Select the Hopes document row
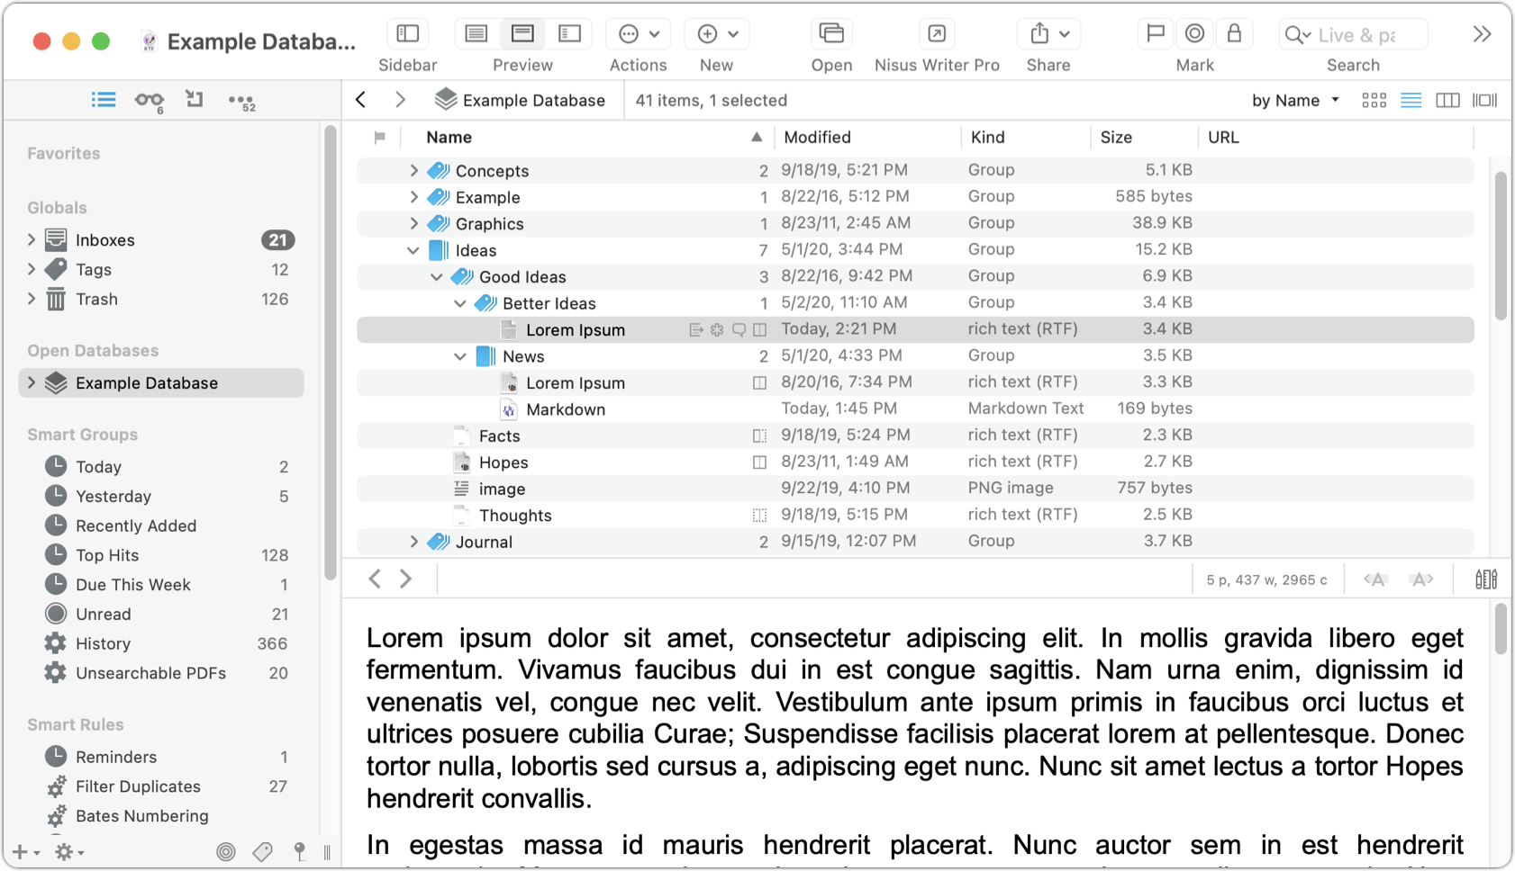 915,462
